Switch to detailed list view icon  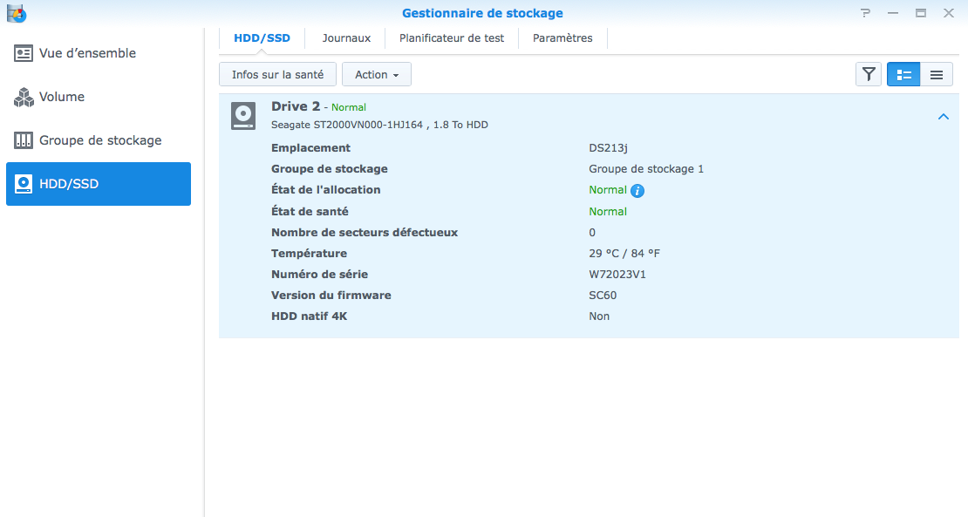coord(903,75)
